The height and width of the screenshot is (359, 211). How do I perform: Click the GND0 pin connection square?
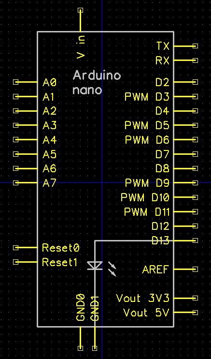[x=80, y=348]
